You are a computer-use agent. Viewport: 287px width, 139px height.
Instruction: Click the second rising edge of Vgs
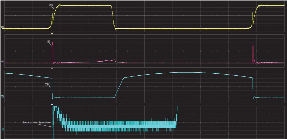click(255, 15)
